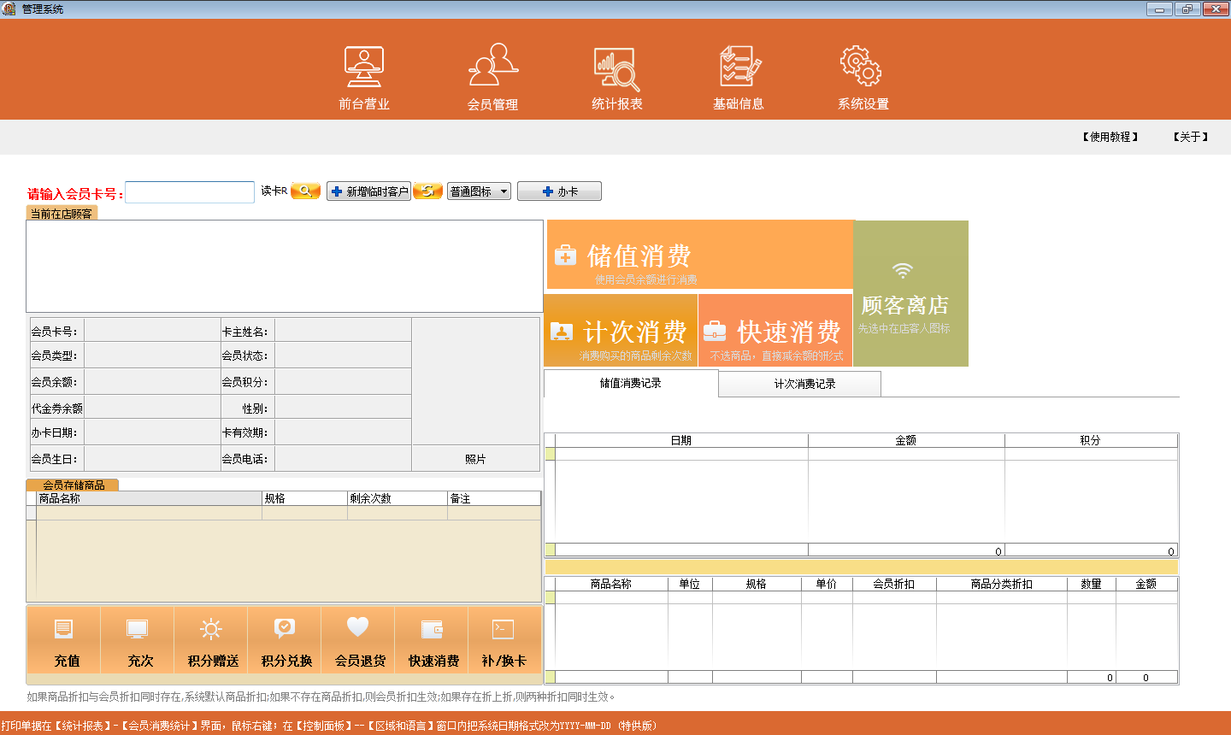Click the 储值消费 stored-value consumption tile
This screenshot has height=735, width=1231.
click(x=699, y=255)
